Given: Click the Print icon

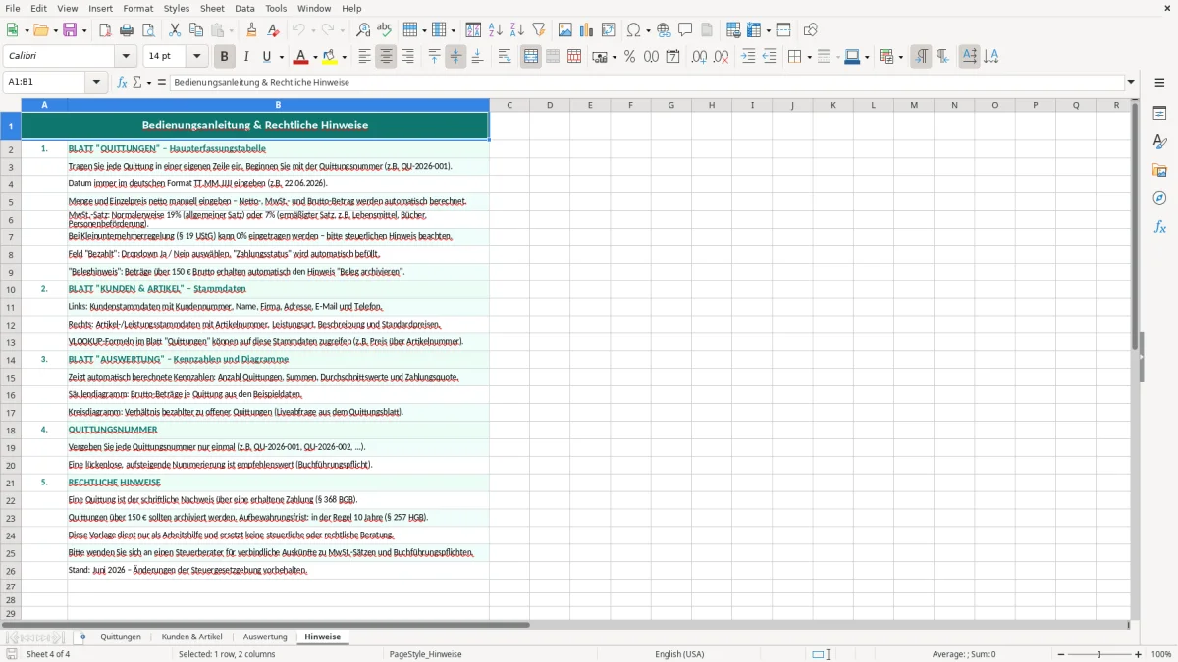Looking at the screenshot, I should coord(127,30).
